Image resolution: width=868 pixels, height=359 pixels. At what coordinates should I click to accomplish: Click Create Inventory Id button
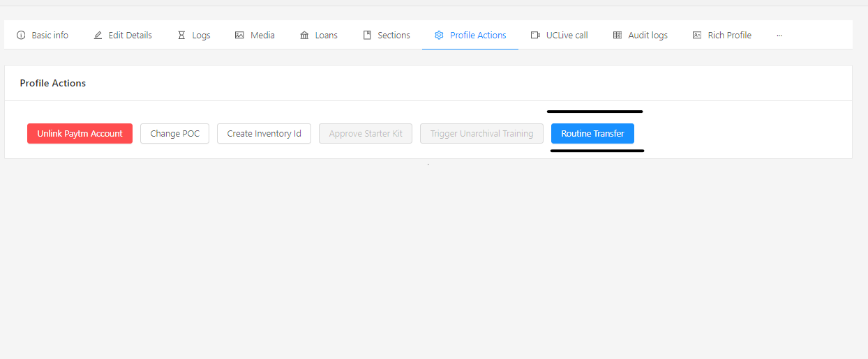coord(264,133)
